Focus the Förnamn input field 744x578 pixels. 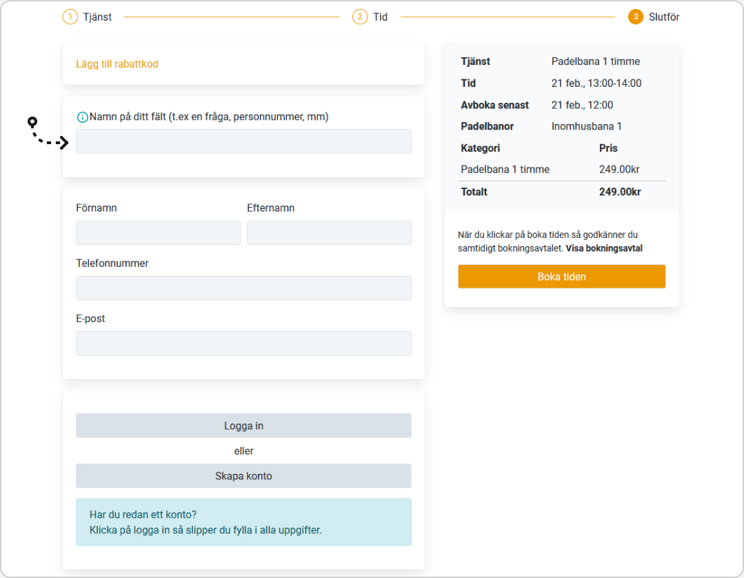pos(158,232)
